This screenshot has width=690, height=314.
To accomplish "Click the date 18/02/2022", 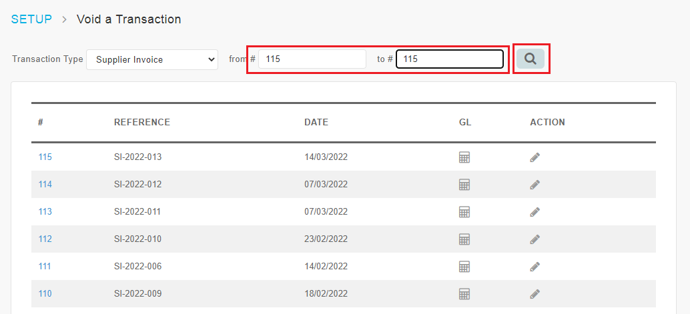I will click(x=326, y=293).
